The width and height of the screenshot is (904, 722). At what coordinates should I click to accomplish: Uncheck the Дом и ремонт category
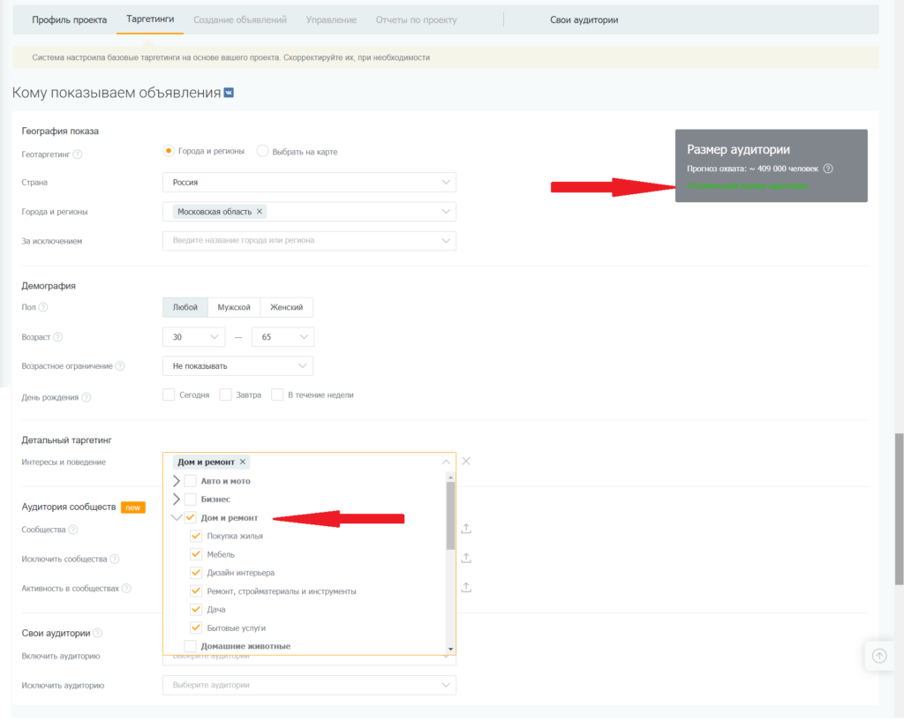pyautogui.click(x=191, y=517)
